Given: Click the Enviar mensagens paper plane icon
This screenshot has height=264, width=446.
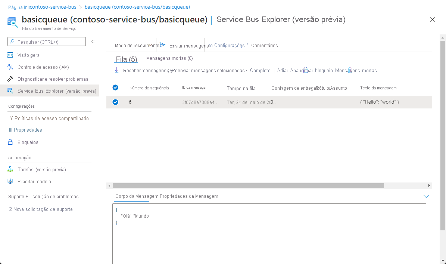Looking at the screenshot, I should tap(162, 44).
